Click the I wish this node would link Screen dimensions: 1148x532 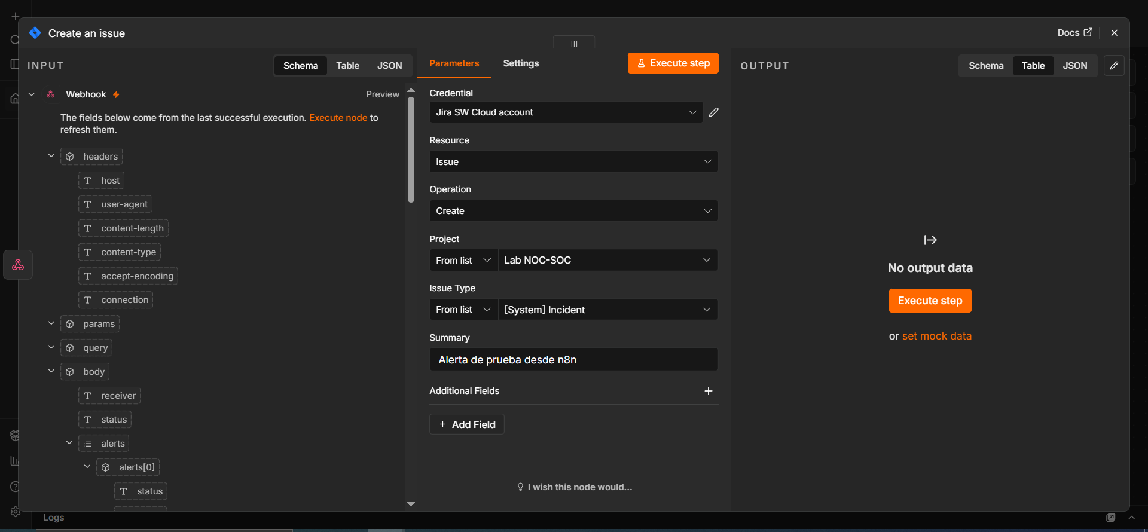click(x=574, y=487)
